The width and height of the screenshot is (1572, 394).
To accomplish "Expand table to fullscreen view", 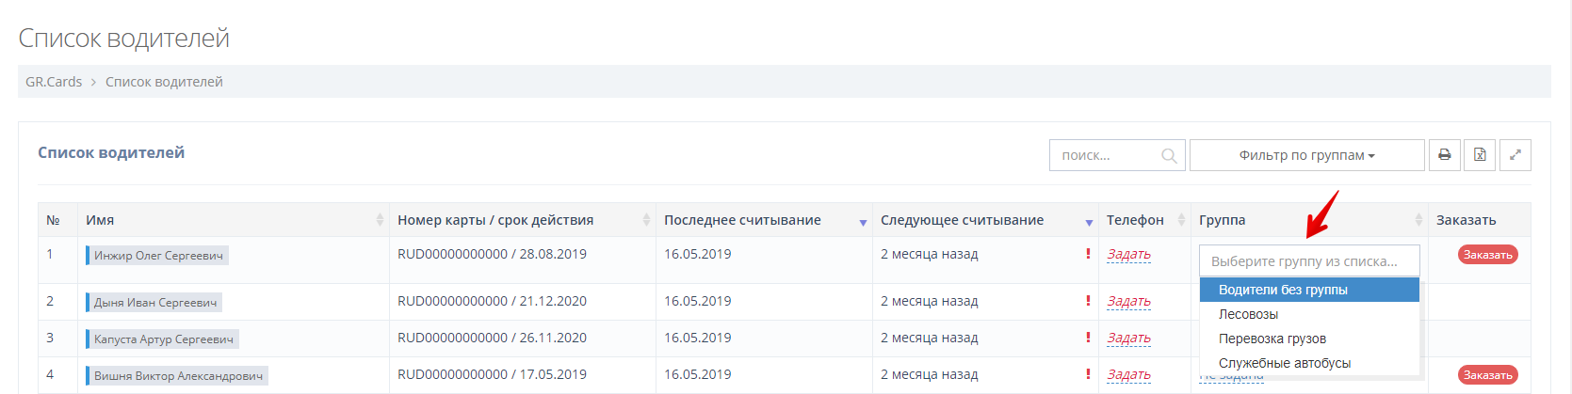I will pyautogui.click(x=1515, y=155).
